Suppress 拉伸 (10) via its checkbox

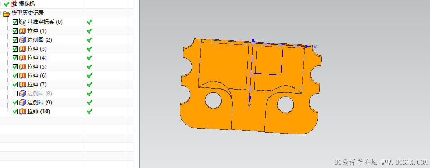click(15, 112)
